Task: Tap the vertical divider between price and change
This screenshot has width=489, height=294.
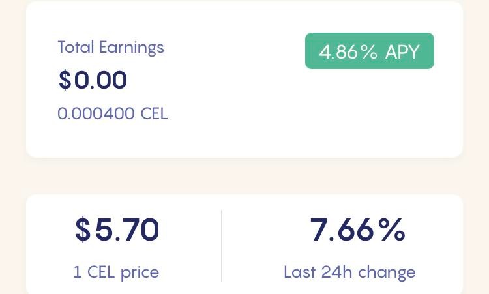Action: (x=222, y=246)
